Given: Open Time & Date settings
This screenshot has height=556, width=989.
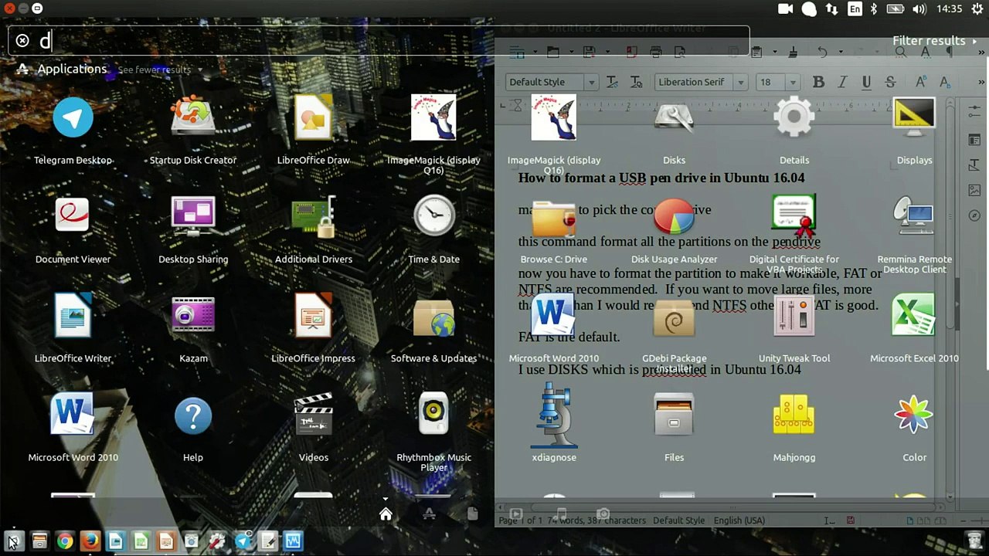Looking at the screenshot, I should click(x=434, y=228).
